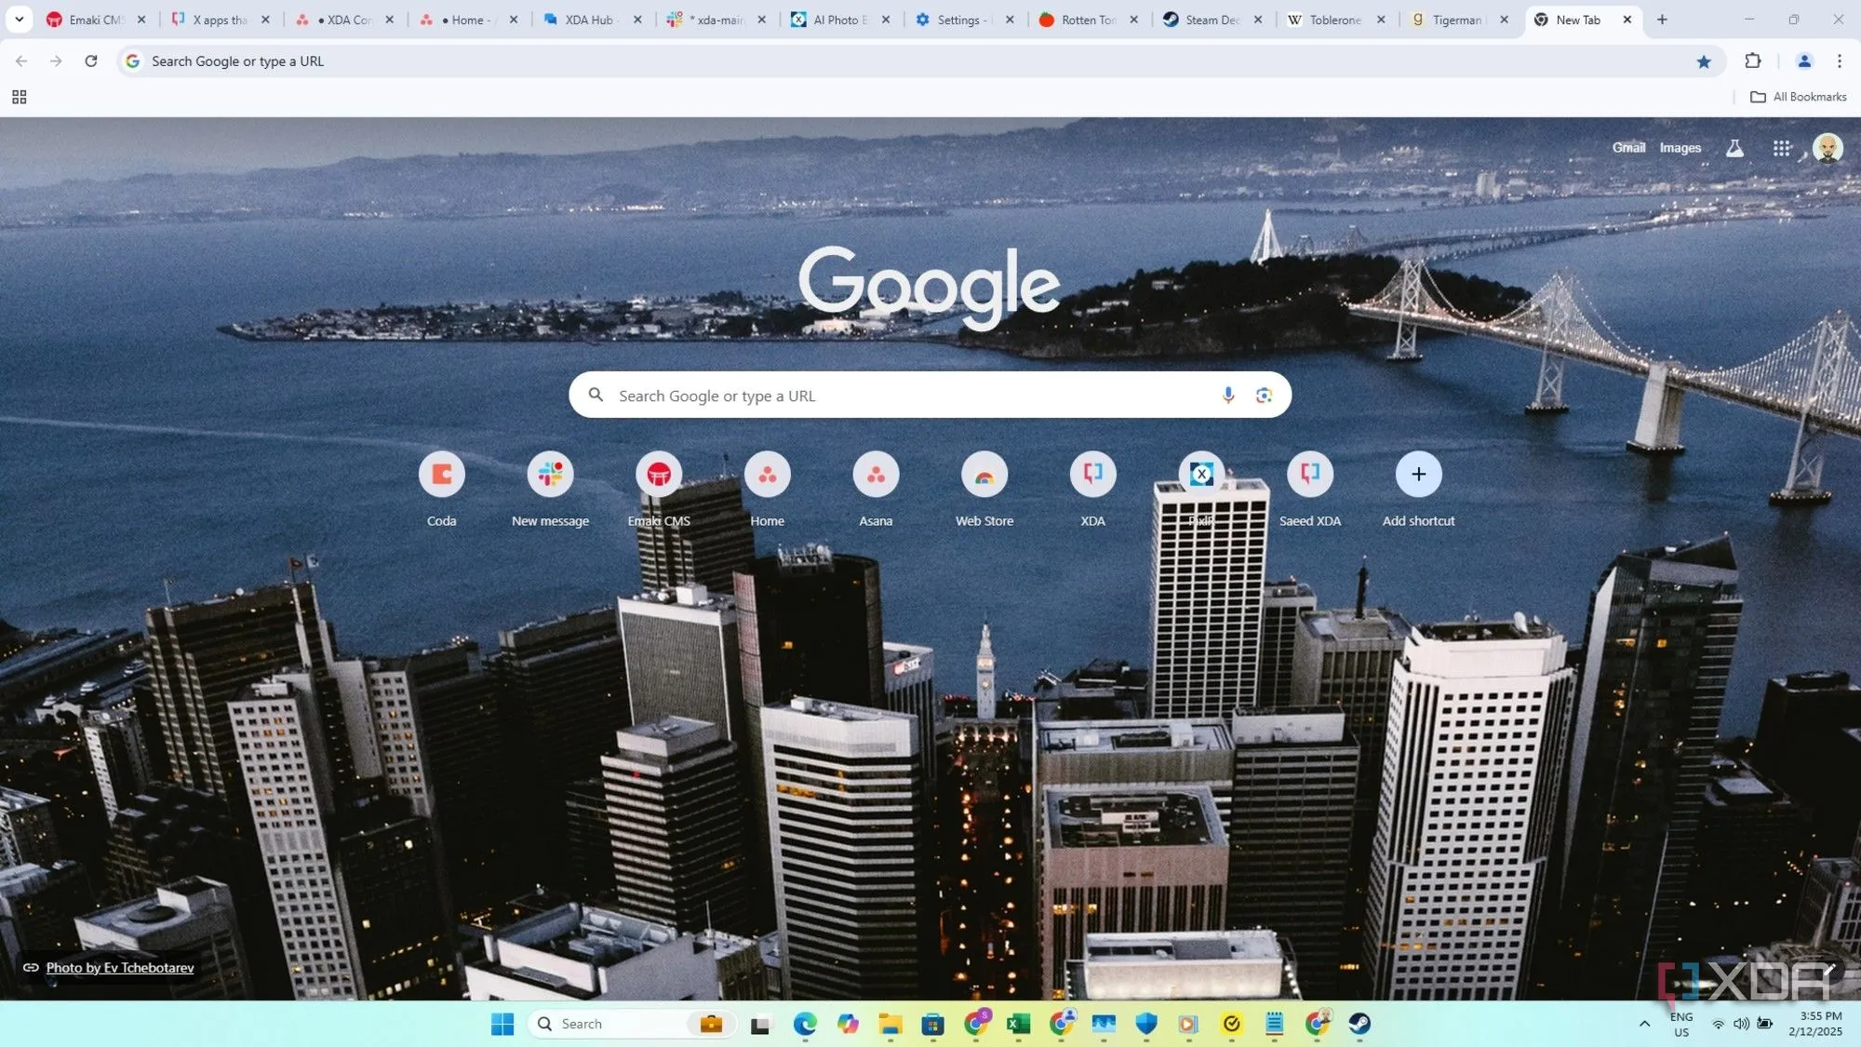Close the New Tab tab
Viewport: 1861px width, 1047px height.
click(1627, 20)
